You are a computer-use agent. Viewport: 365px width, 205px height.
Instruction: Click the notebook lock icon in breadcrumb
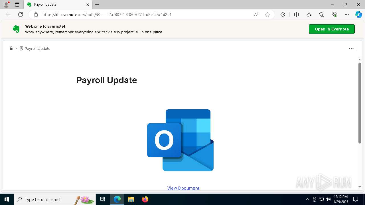click(11, 48)
